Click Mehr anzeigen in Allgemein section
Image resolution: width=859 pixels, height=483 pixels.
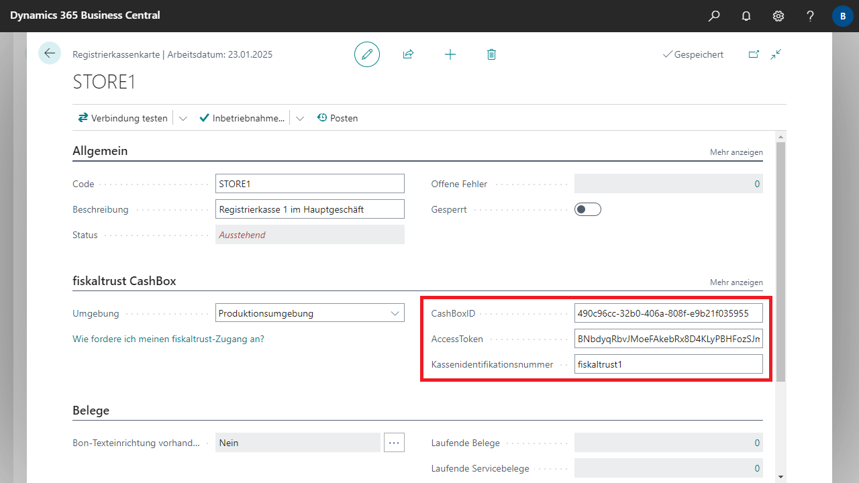click(736, 152)
